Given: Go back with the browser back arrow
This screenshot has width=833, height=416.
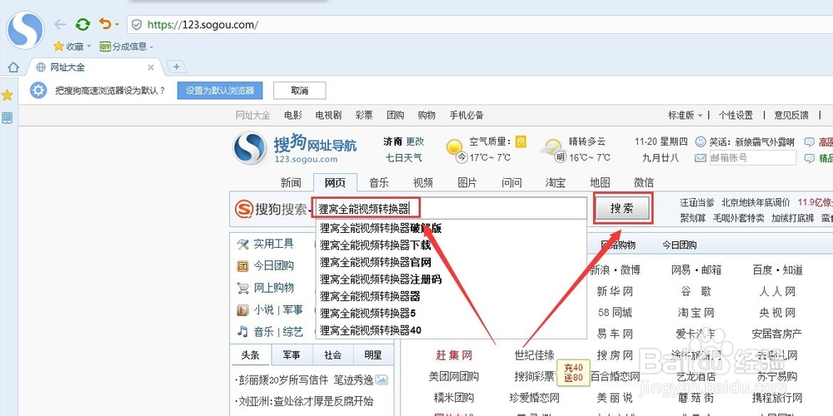Looking at the screenshot, I should pyautogui.click(x=61, y=24).
